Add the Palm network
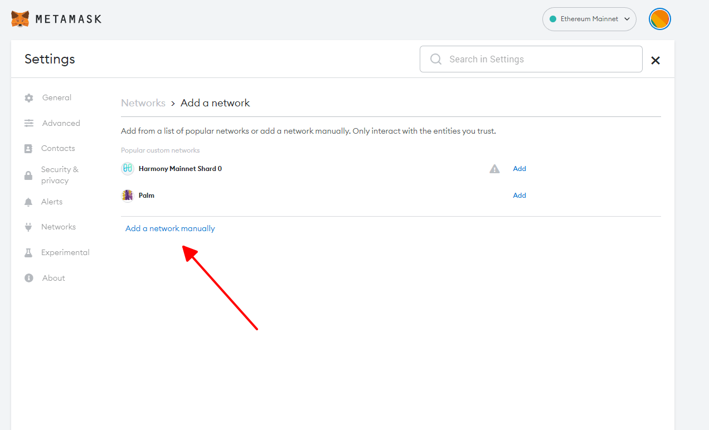 pyautogui.click(x=519, y=196)
